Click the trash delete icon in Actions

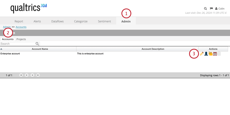pyautogui.click(x=219, y=54)
